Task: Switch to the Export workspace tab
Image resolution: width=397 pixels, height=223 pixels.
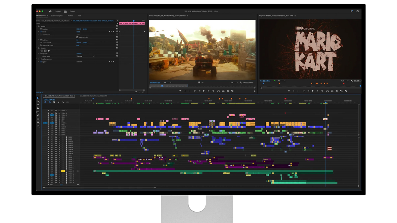Action: pyautogui.click(x=72, y=11)
